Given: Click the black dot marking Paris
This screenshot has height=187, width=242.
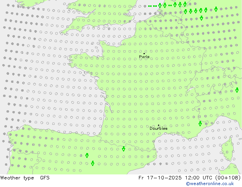Looking at the screenshot, I should coord(144,53).
